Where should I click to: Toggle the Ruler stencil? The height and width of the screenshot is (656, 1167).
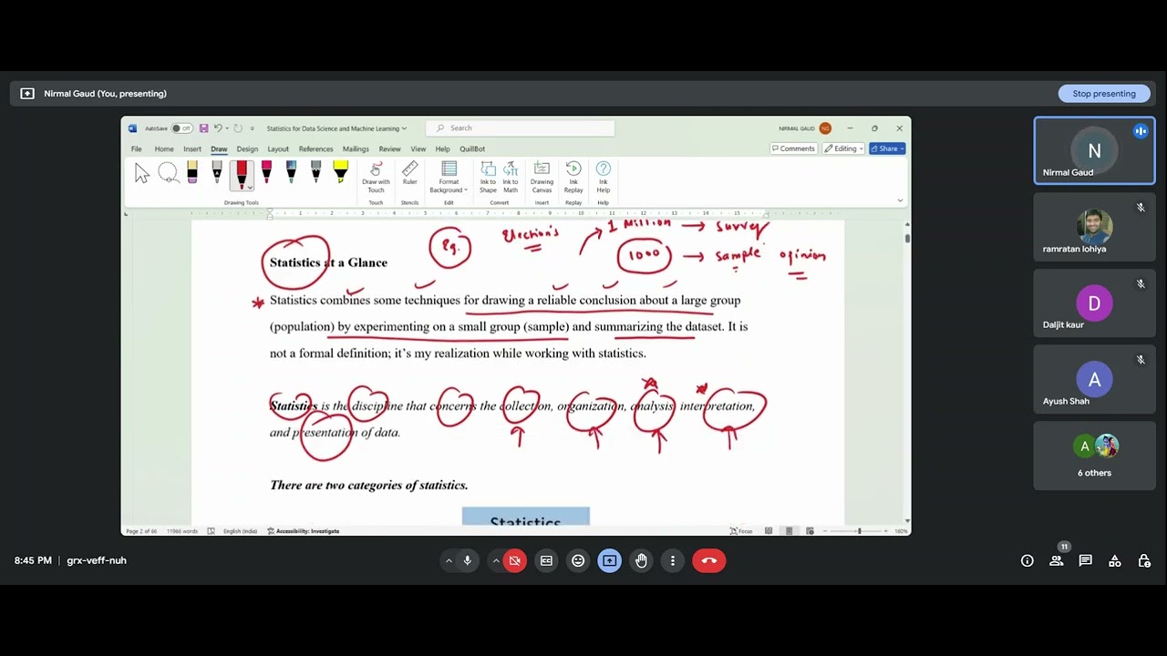point(410,174)
